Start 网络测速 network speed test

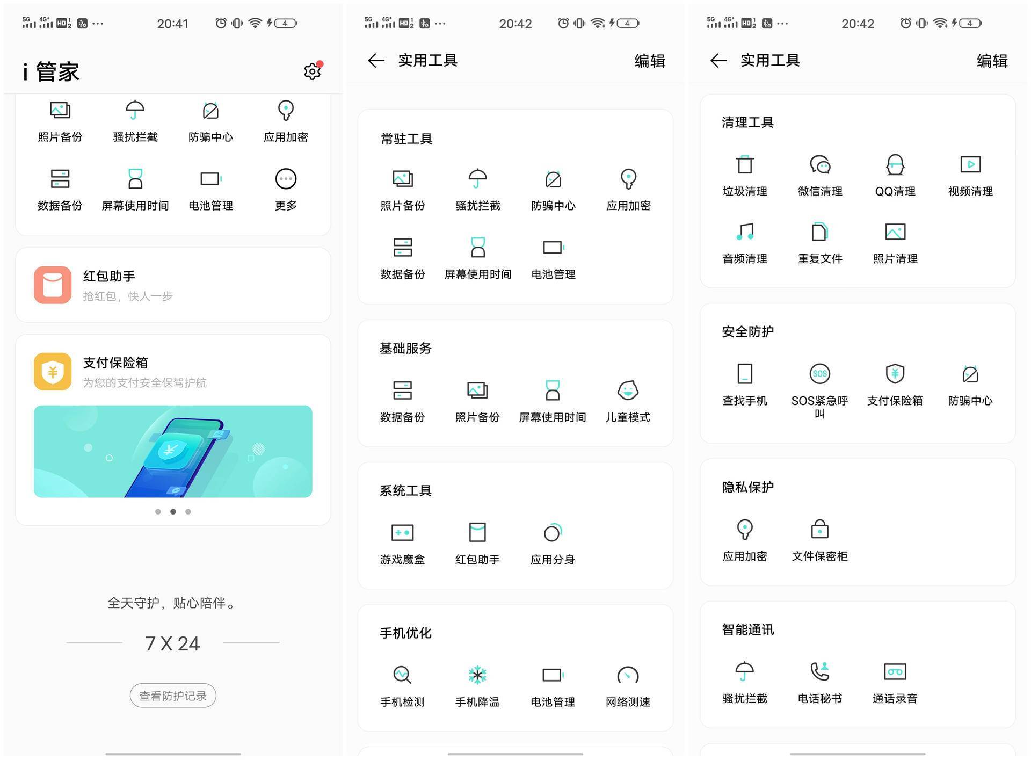coord(627,685)
